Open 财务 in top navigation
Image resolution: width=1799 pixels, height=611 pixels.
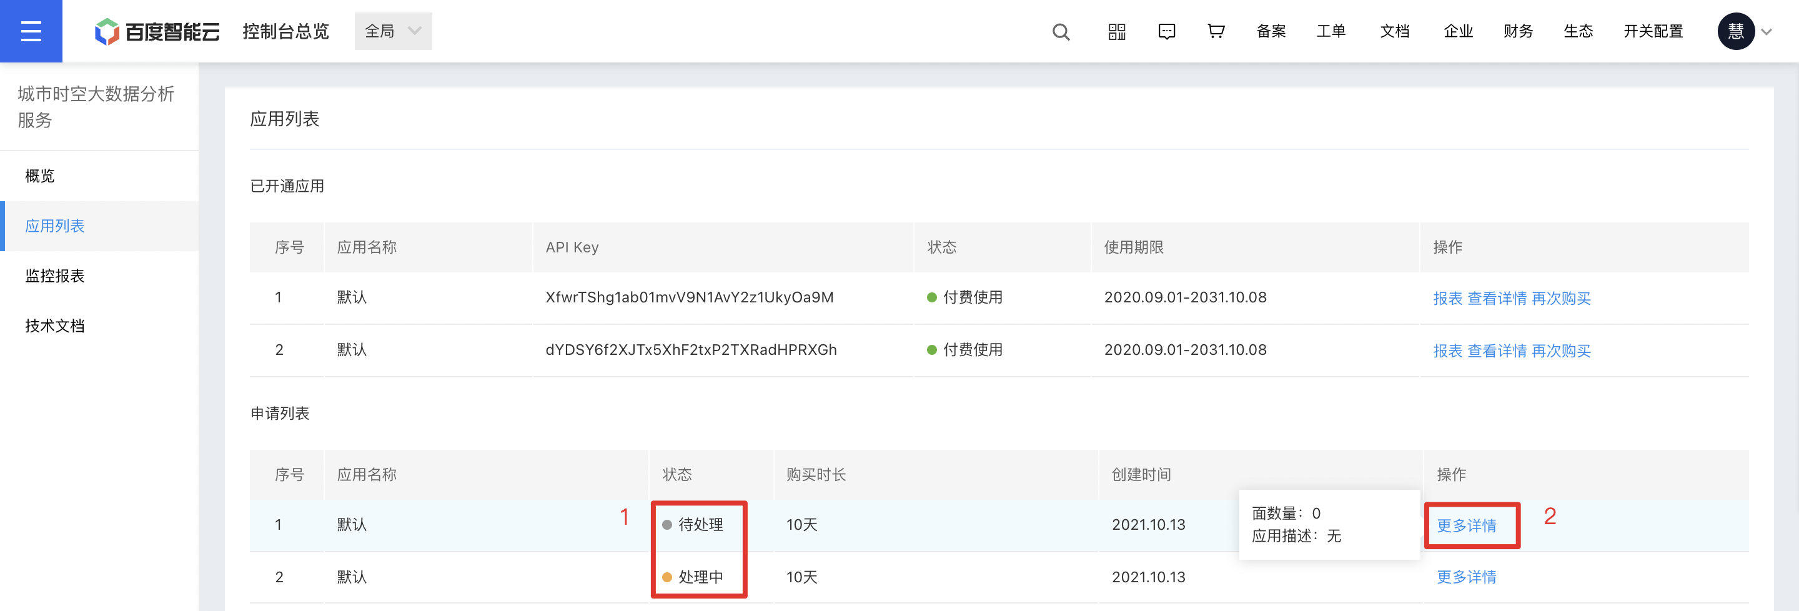1519,31
